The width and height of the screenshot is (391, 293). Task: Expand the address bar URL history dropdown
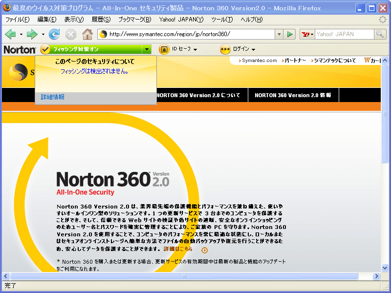[x=279, y=34]
